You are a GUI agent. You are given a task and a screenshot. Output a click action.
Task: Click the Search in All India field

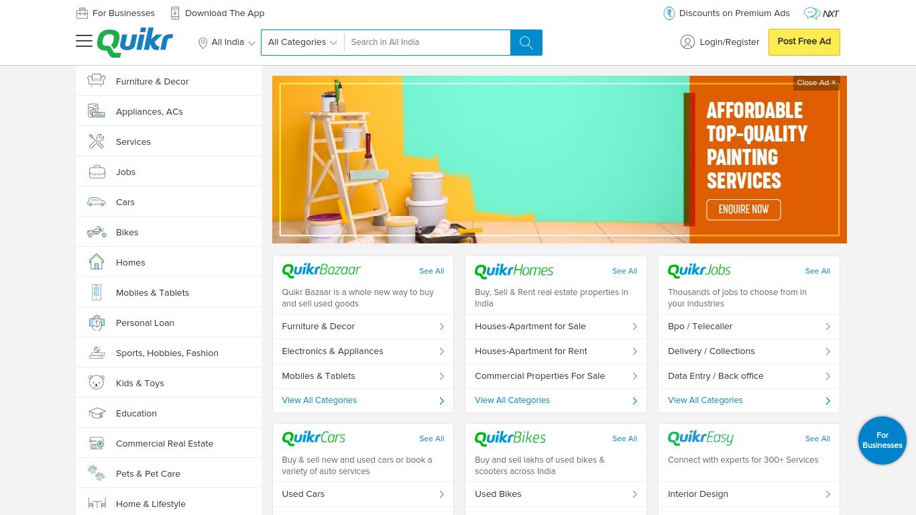click(427, 42)
